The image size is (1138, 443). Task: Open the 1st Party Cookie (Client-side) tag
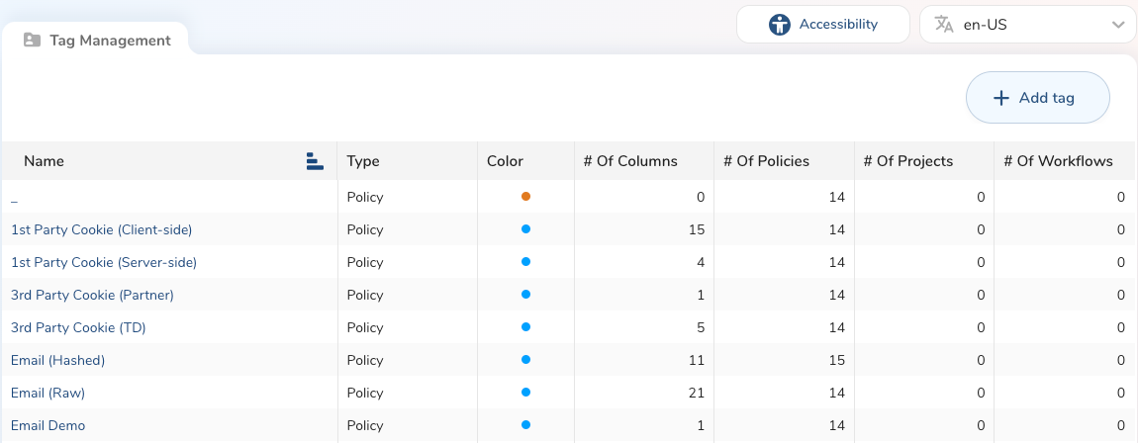point(101,229)
